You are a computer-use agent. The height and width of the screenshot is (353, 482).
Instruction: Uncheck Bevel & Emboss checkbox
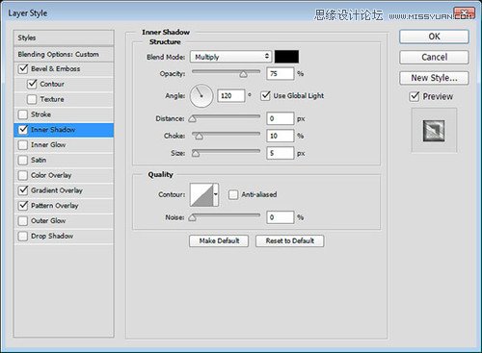click(23, 68)
